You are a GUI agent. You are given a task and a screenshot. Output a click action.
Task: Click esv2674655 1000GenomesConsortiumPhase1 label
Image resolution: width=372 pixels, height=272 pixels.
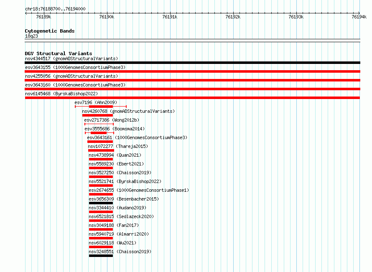[x=139, y=190]
